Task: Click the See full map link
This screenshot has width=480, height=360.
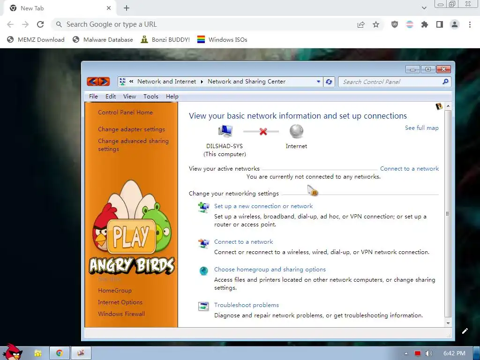Action: point(421,128)
